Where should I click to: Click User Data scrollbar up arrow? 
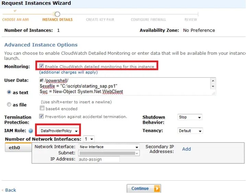pos(213,81)
